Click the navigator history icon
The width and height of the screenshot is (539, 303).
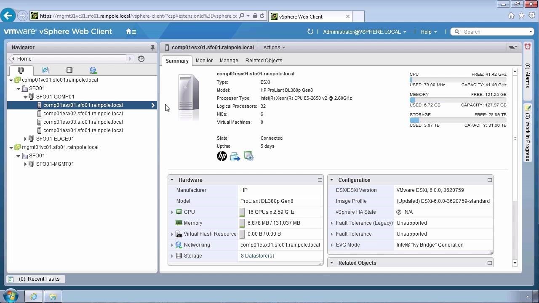coord(141,59)
